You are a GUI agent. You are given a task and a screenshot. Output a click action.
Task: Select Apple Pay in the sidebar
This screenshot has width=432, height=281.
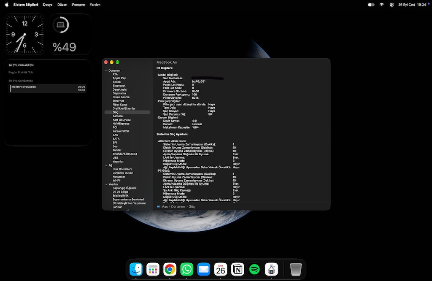119,78
